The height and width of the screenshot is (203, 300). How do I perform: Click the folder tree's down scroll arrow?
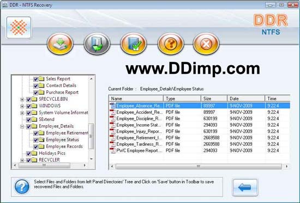click(x=91, y=159)
